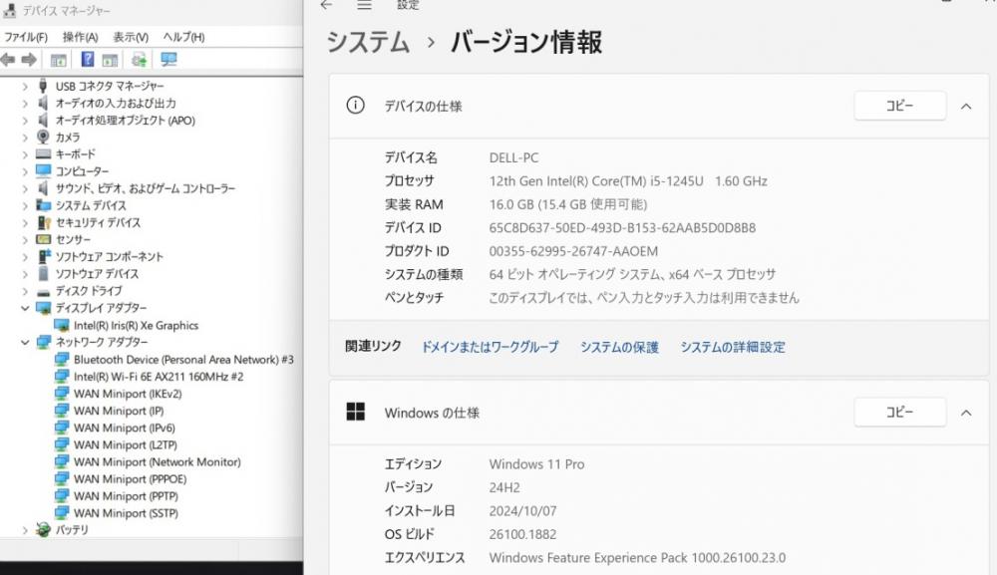
Task: Expand the コンピューター node
Action: (x=25, y=171)
